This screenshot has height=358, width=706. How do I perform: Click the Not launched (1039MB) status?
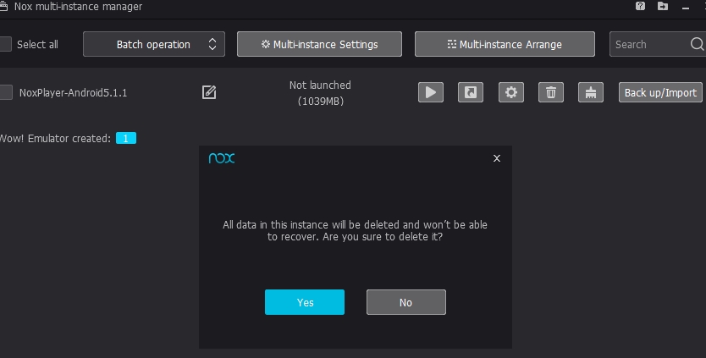click(x=320, y=93)
